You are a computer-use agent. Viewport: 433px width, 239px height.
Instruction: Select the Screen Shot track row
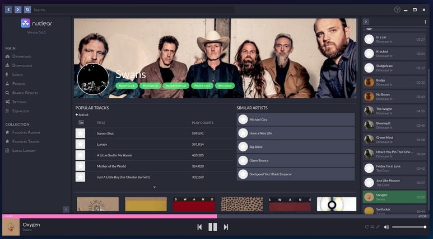(154, 133)
